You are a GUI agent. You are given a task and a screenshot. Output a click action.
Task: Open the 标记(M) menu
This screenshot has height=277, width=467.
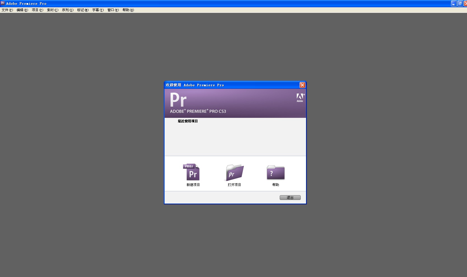click(83, 10)
